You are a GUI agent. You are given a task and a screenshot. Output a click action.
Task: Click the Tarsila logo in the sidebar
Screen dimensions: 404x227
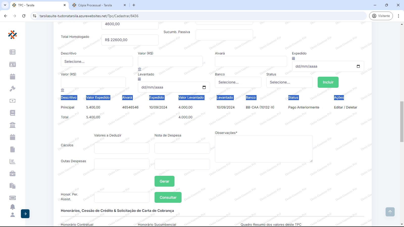(12, 35)
